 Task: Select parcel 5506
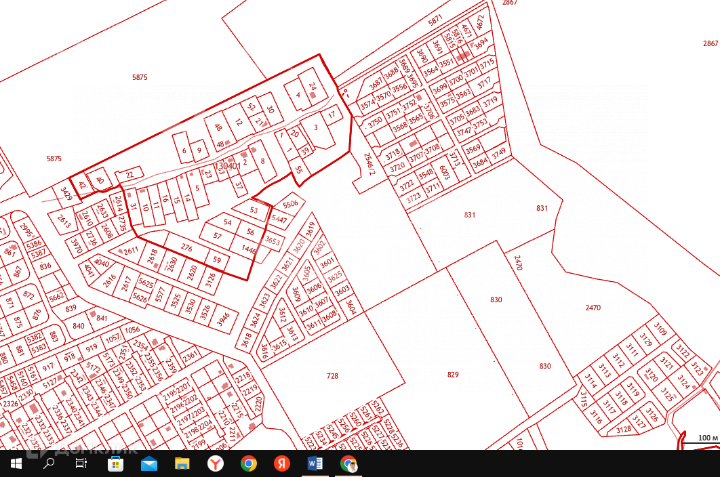point(291,204)
